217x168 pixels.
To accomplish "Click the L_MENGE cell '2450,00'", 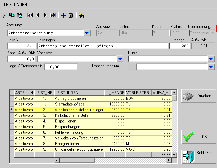I will (115, 144).
